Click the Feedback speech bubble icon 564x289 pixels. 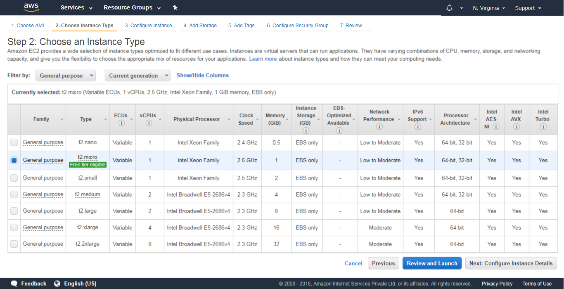tap(14, 284)
